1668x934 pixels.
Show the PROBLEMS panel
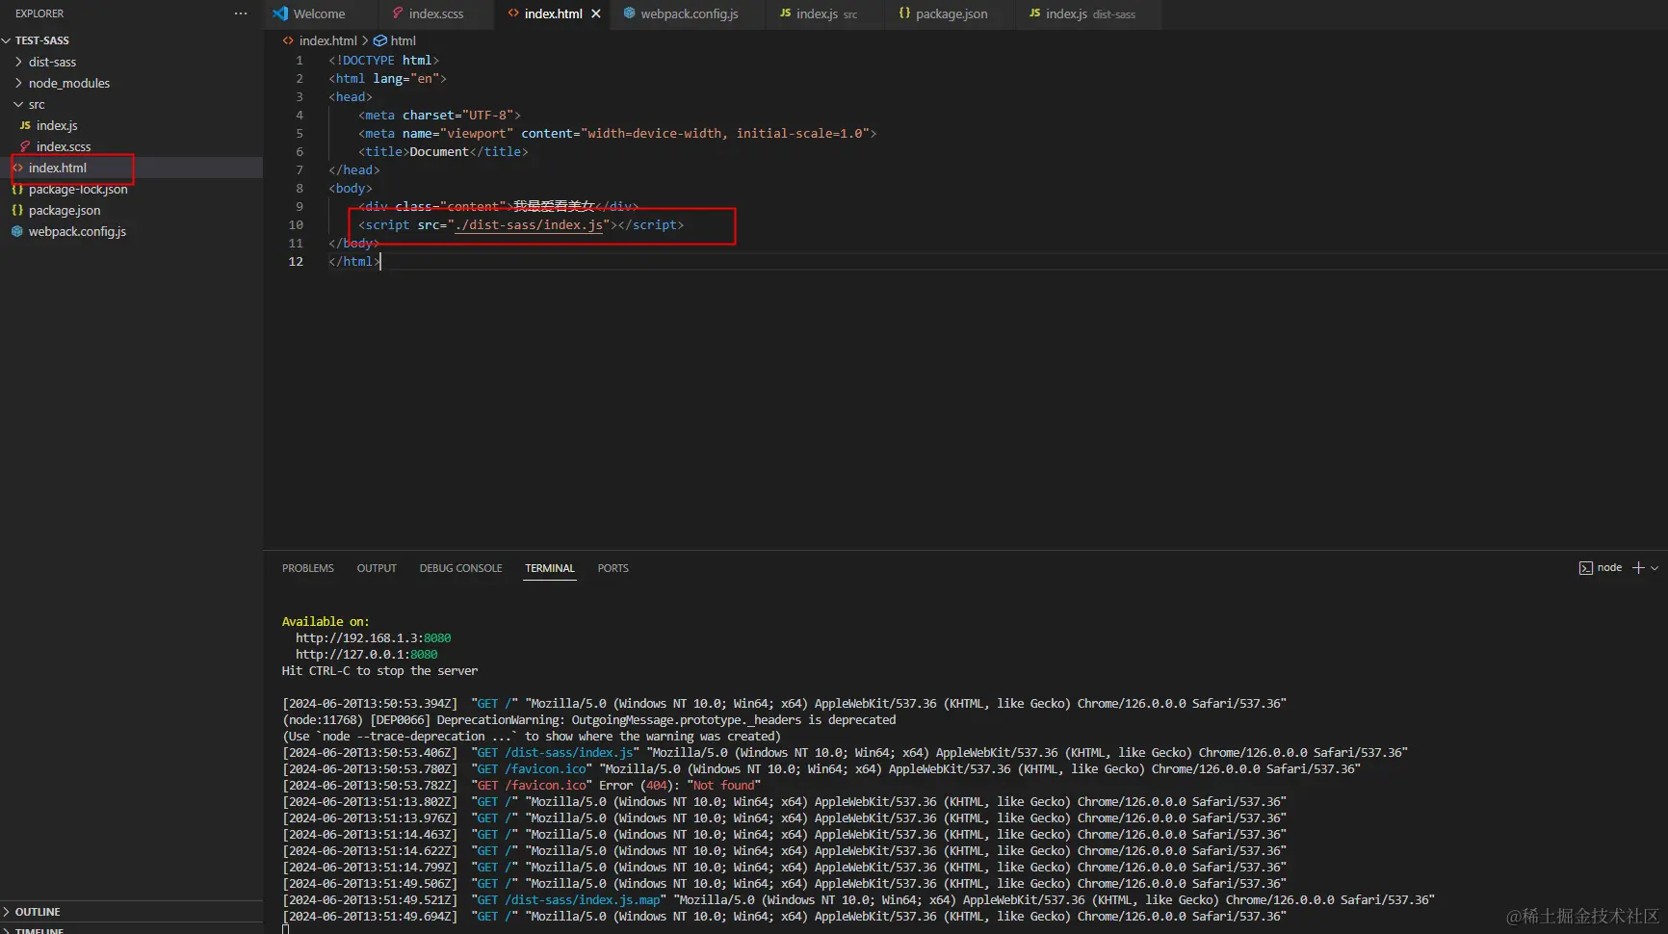(308, 568)
